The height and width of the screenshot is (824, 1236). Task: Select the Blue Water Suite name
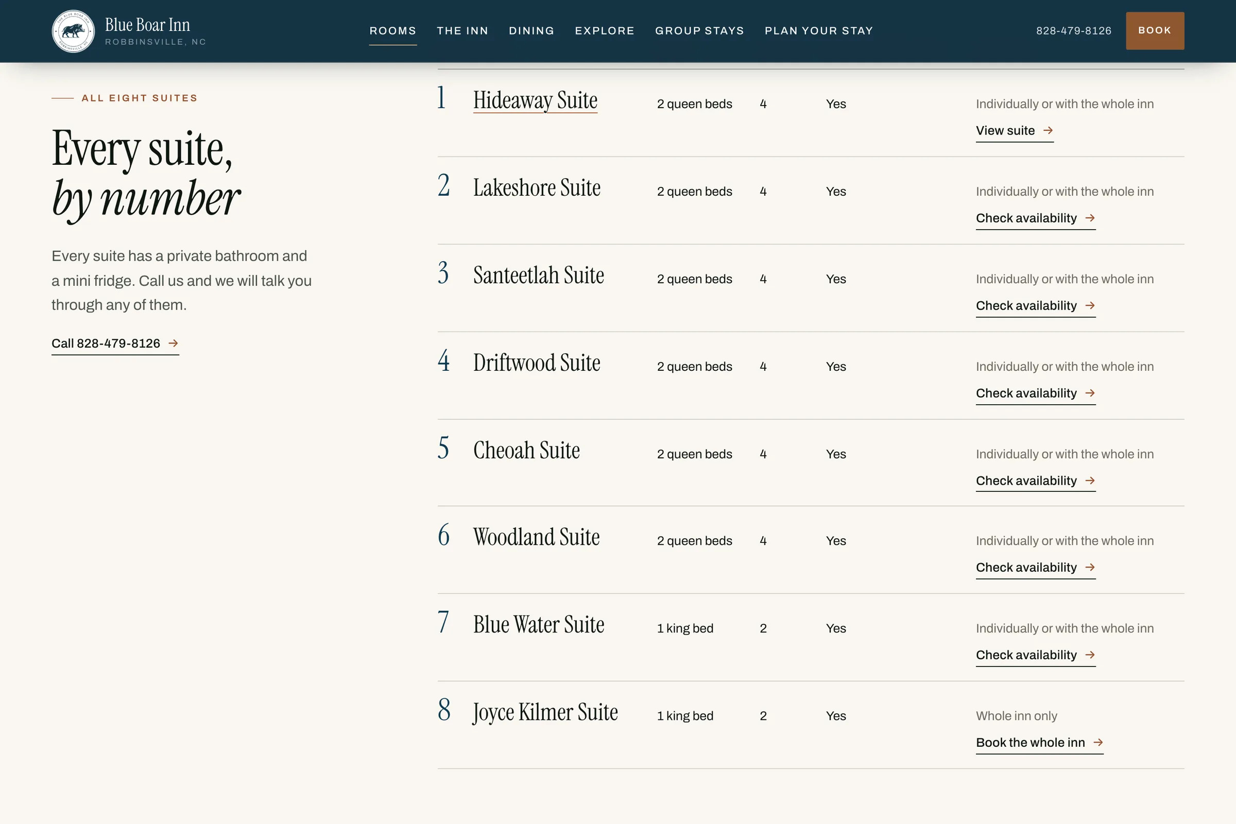pyautogui.click(x=539, y=625)
